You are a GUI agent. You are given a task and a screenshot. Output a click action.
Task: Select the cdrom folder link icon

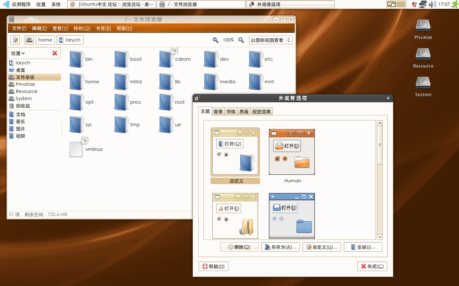click(x=166, y=59)
